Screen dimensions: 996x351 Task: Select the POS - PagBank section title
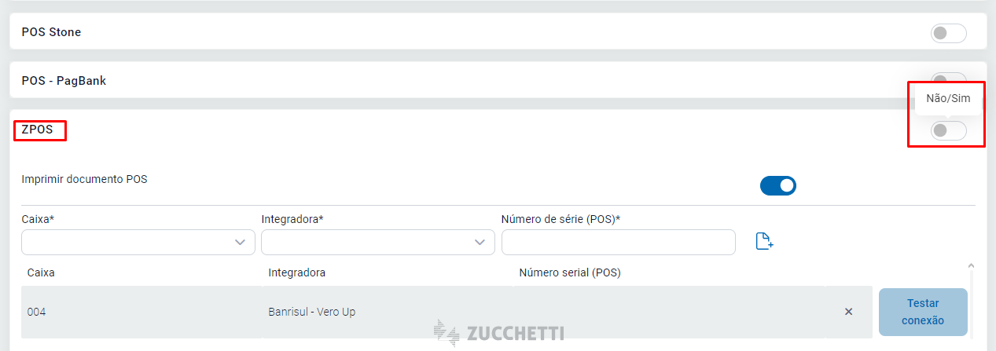coord(64,81)
